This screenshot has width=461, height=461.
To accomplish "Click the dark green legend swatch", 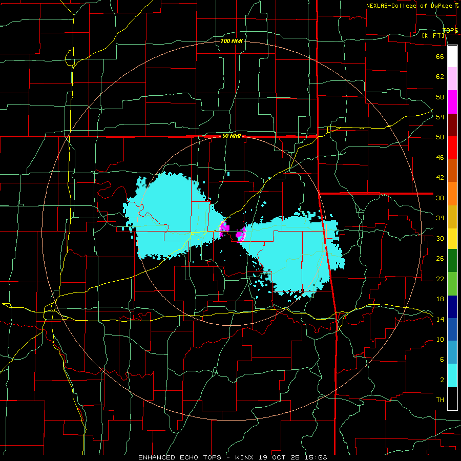I will (x=452, y=261).
